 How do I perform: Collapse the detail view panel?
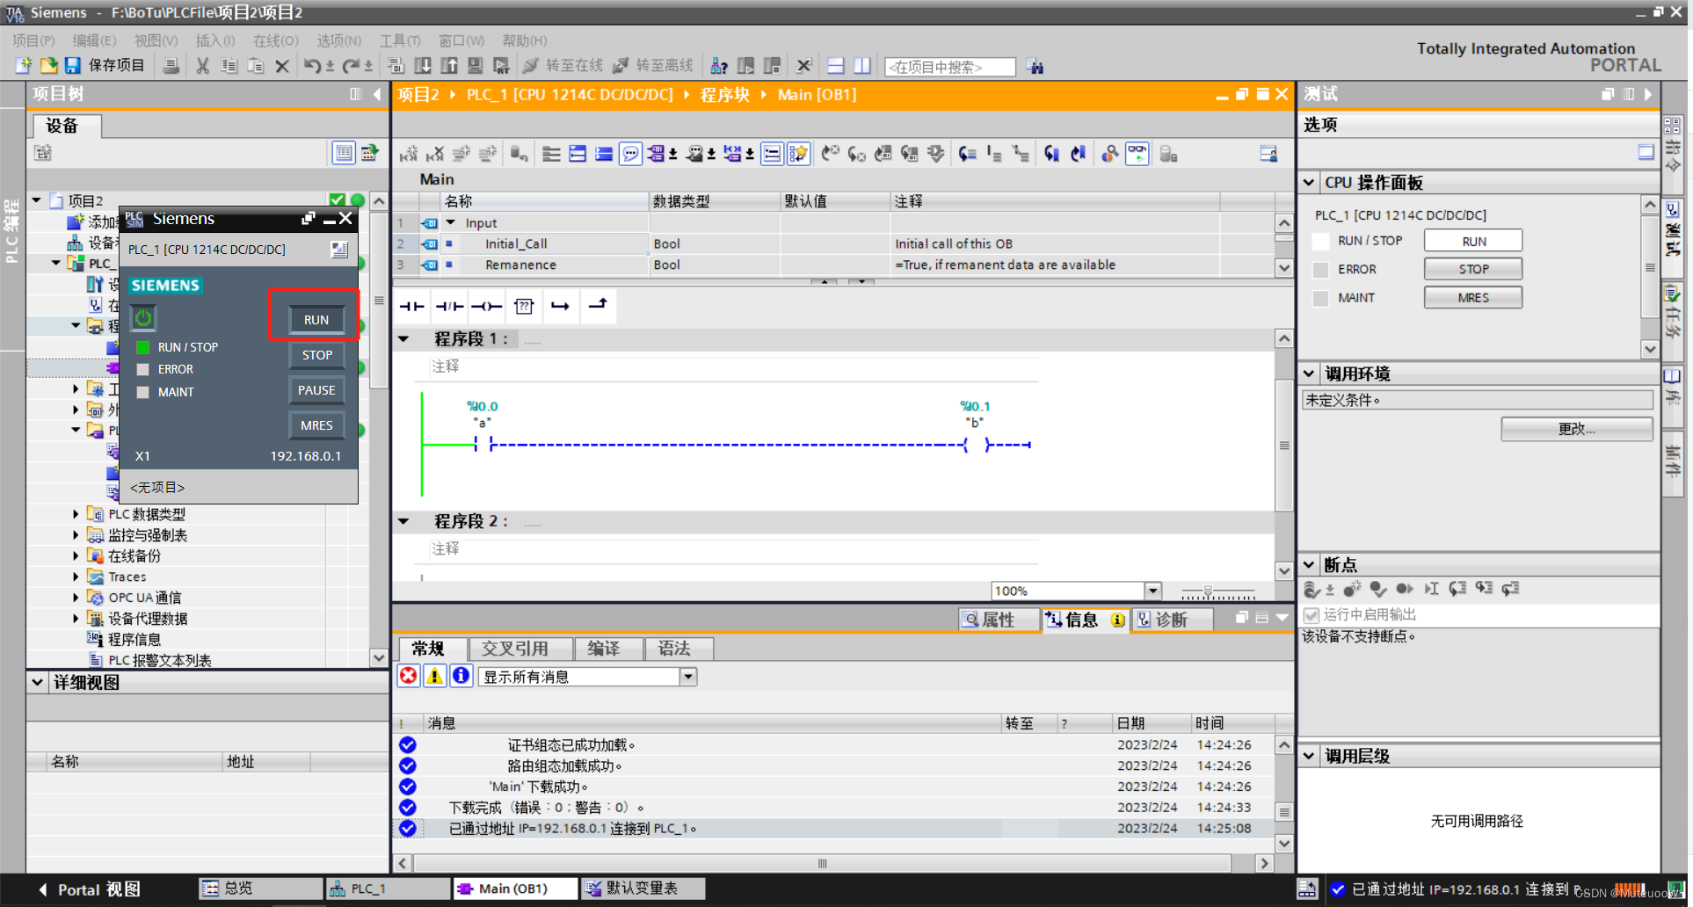click(x=38, y=682)
